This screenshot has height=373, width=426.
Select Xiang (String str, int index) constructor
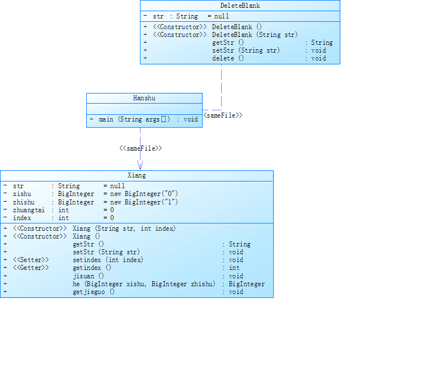(x=90, y=229)
